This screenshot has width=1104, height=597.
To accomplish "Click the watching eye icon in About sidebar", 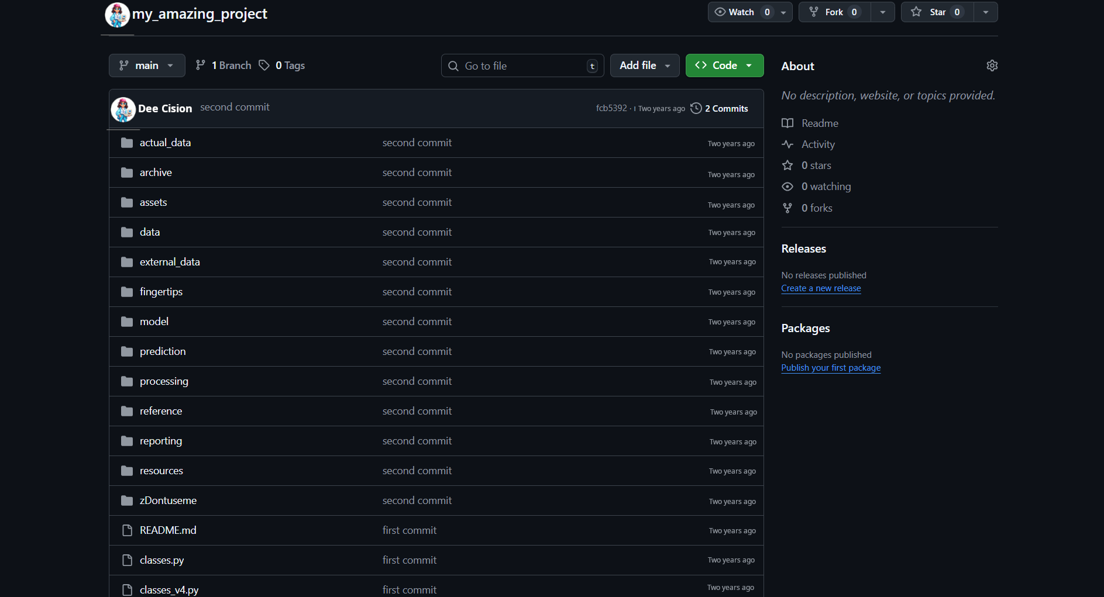I will [787, 186].
